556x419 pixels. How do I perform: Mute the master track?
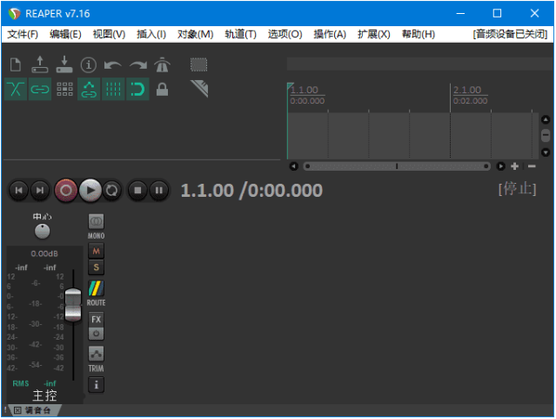[x=96, y=251]
